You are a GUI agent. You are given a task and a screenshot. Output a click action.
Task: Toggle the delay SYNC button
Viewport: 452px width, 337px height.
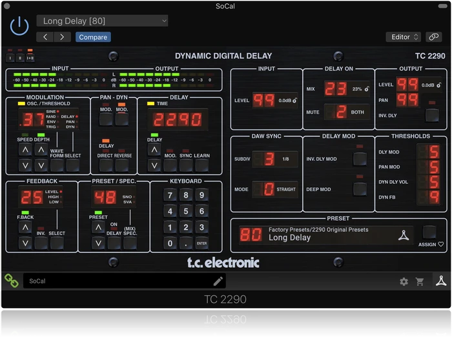(186, 165)
